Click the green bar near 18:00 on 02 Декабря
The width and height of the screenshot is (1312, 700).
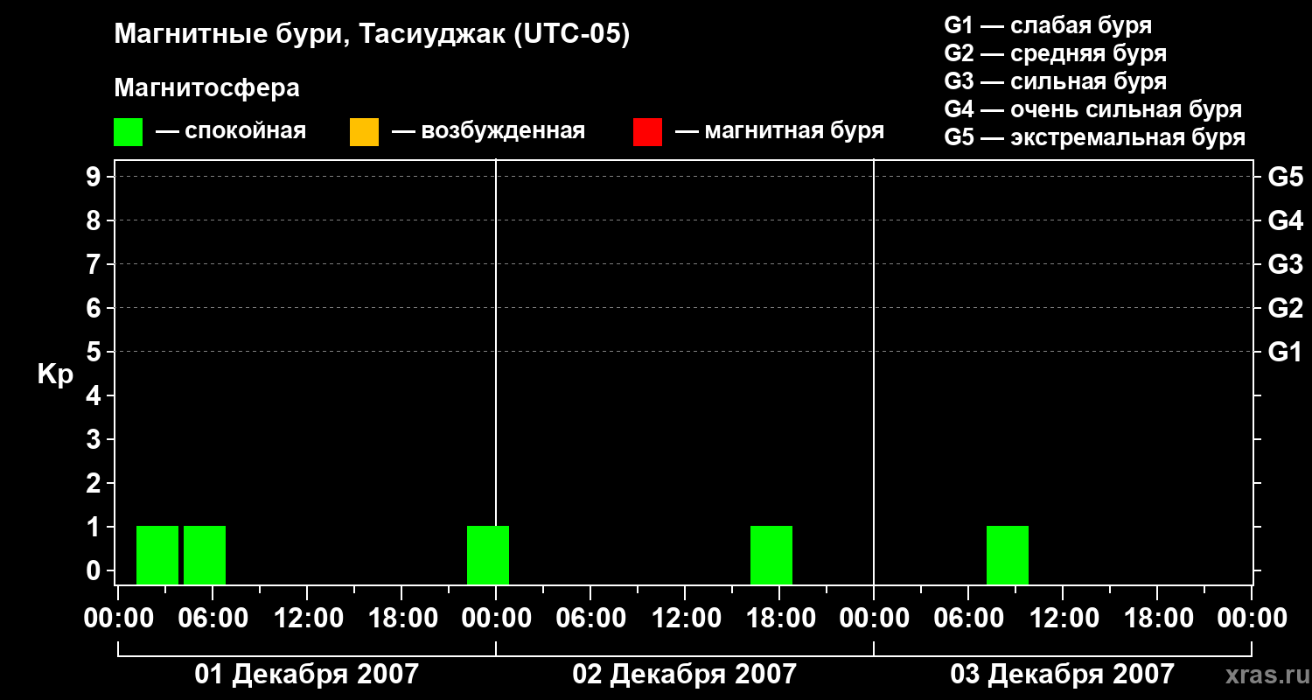click(771, 555)
